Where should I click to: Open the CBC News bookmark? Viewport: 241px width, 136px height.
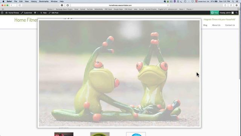[108, 9]
